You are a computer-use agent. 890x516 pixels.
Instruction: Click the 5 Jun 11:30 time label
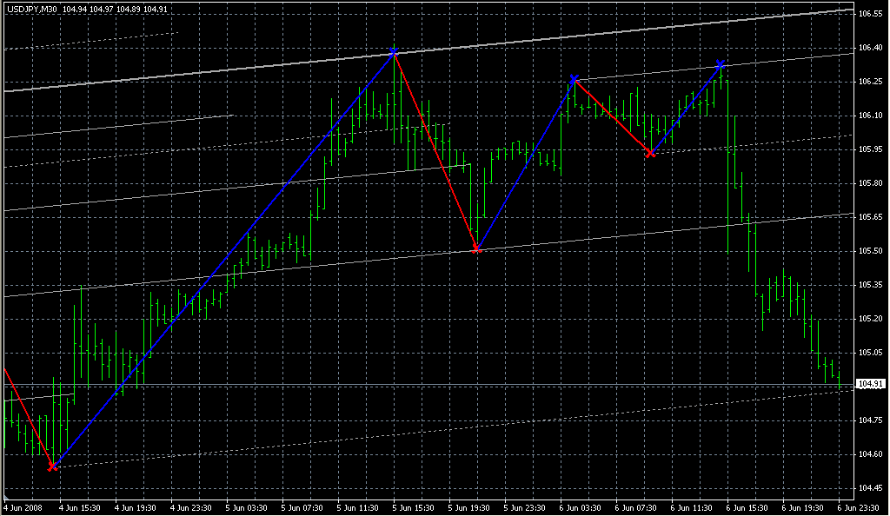coord(357,507)
